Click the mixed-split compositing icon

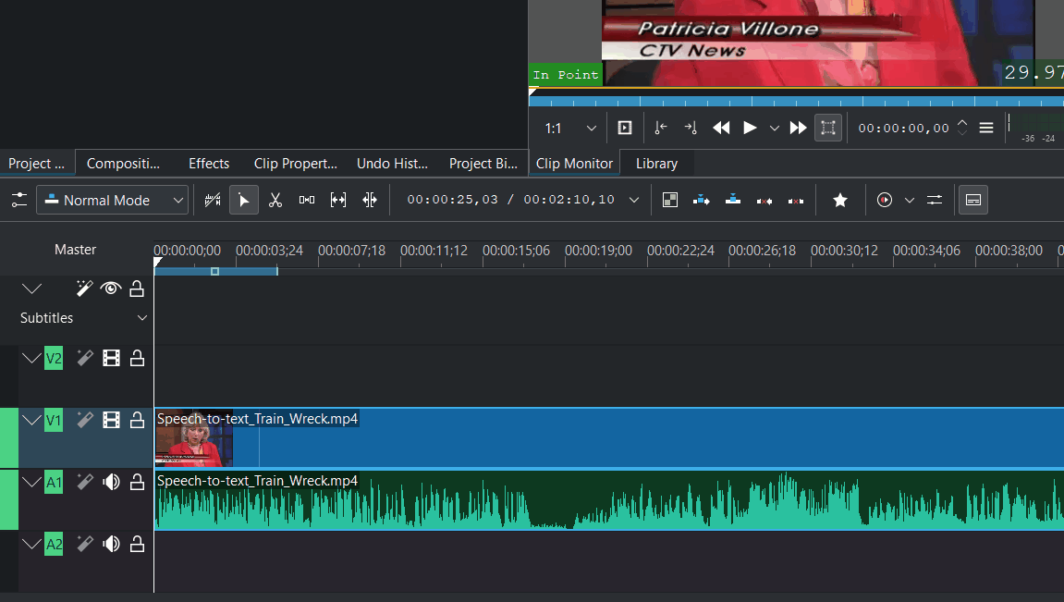670,200
